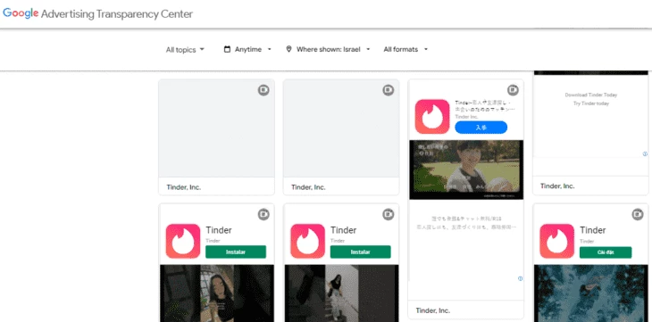Click Tinder flame logo on second Instalar card

point(308,241)
